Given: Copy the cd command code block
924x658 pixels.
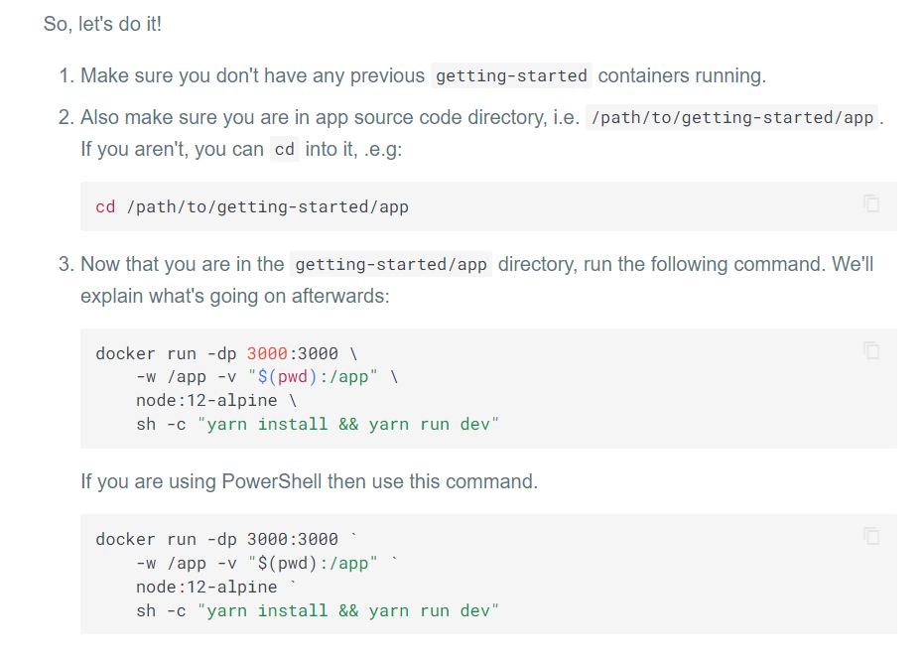Looking at the screenshot, I should point(871,203).
